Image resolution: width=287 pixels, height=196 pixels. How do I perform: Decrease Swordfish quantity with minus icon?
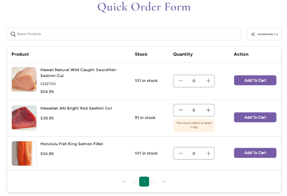click(180, 81)
